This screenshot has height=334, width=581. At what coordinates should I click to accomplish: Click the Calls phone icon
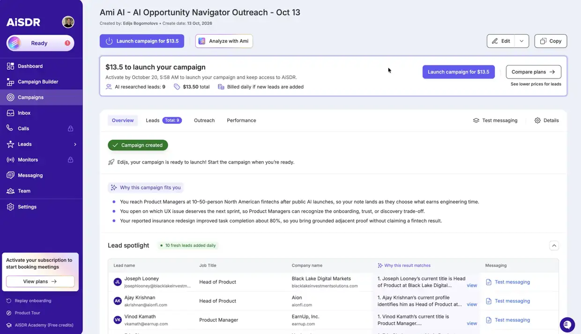10,128
